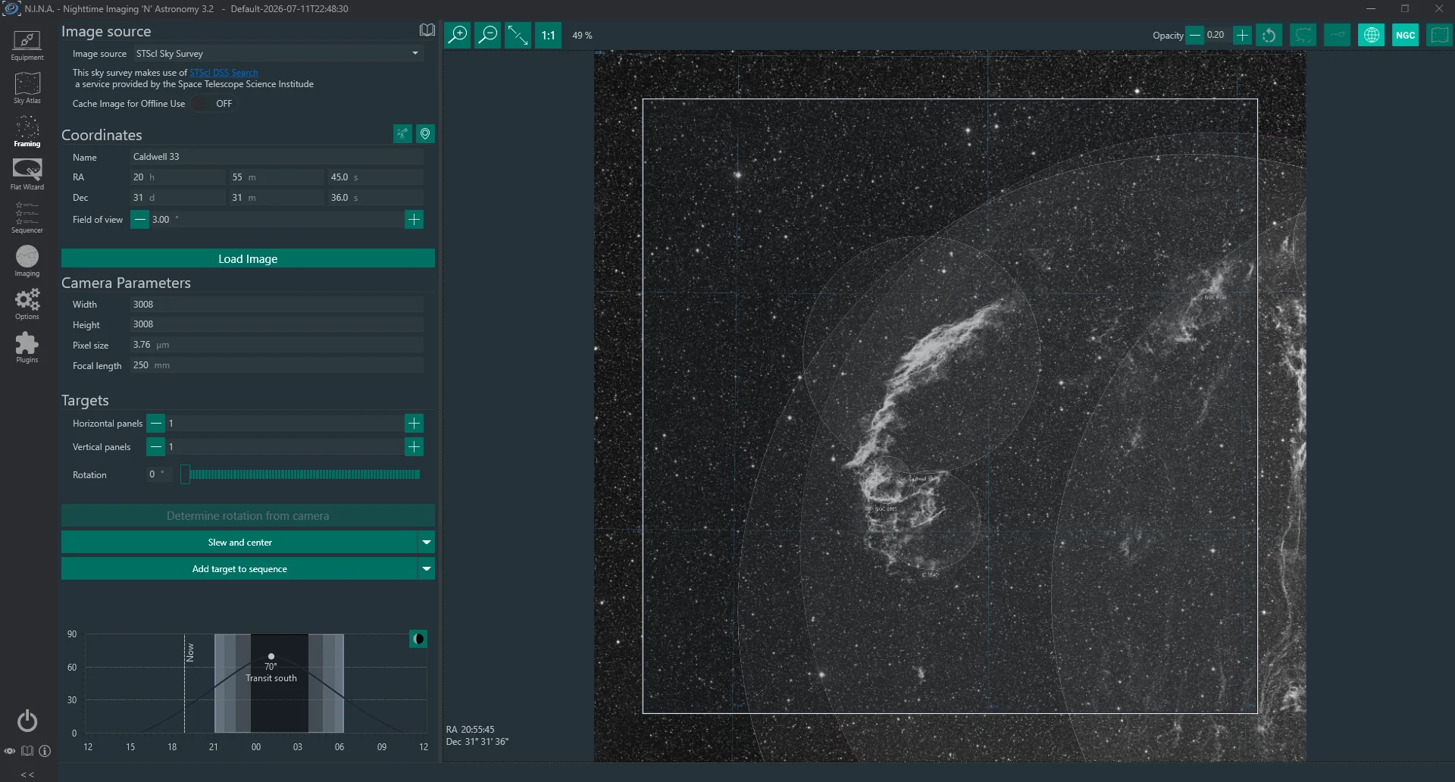Collapse the sidebar with the << arrows
Screen dimensions: 1455x782
click(27, 774)
